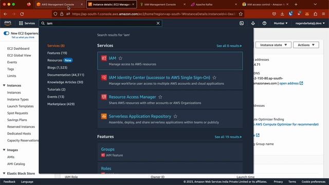Filter results by Knowledge Articles (30)
Image resolution: width=329 pixels, height=185 pixels.
coord(65,82)
